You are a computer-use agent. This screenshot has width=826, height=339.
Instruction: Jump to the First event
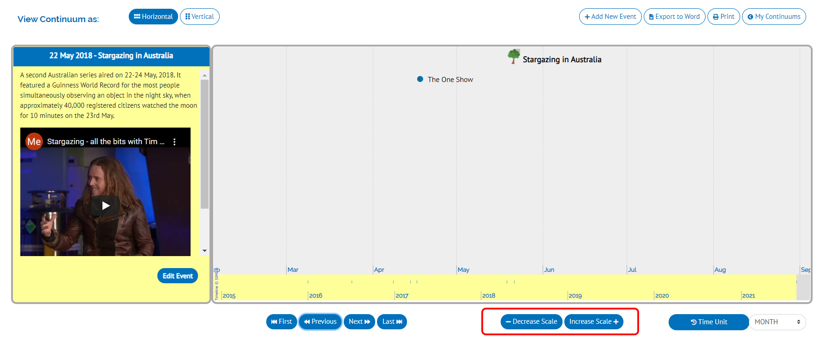281,321
